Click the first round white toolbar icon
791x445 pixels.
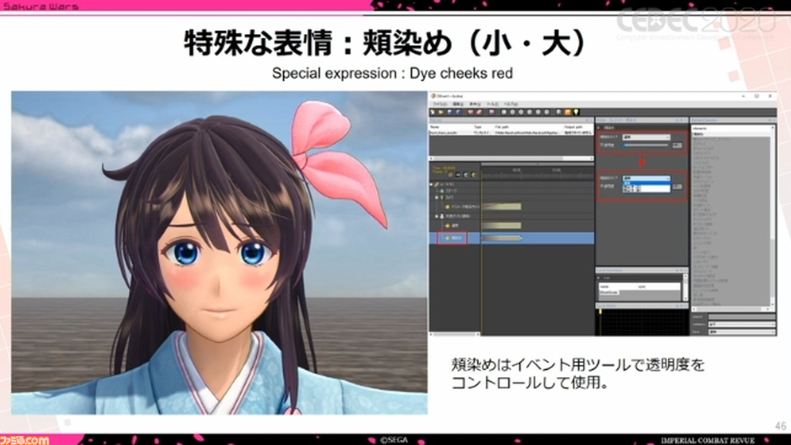pyautogui.click(x=504, y=112)
